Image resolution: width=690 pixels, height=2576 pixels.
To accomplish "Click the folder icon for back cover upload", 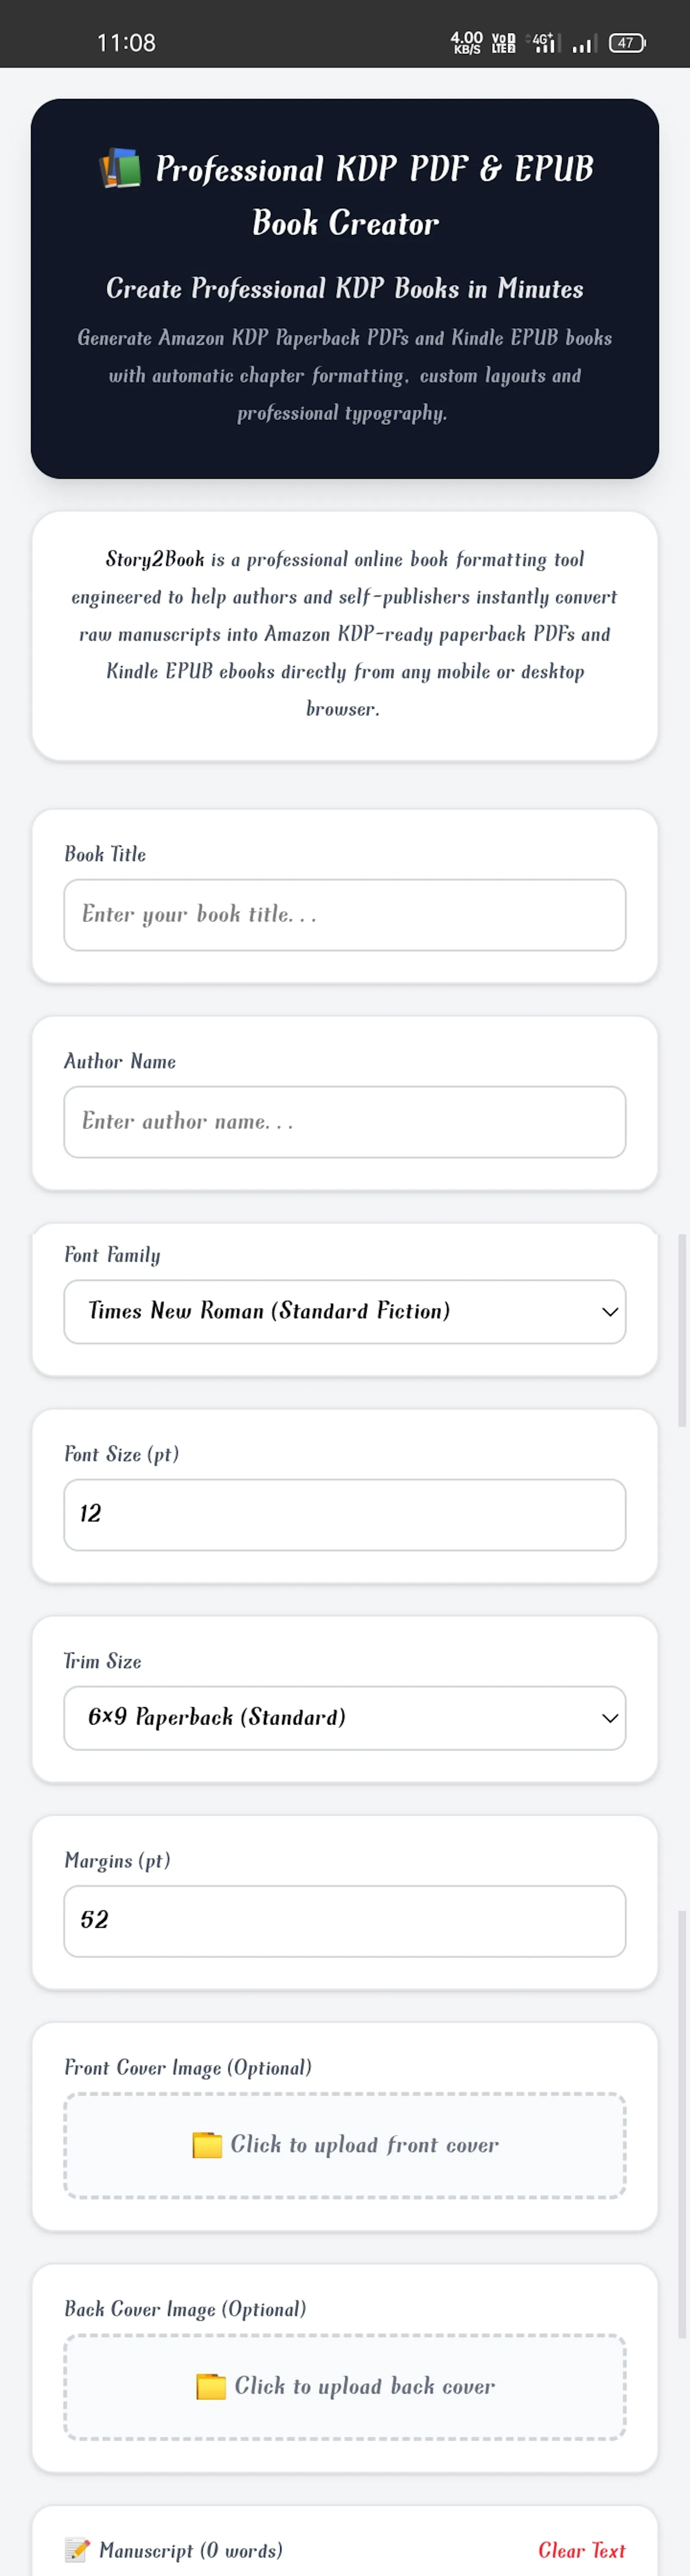I will [x=211, y=2386].
